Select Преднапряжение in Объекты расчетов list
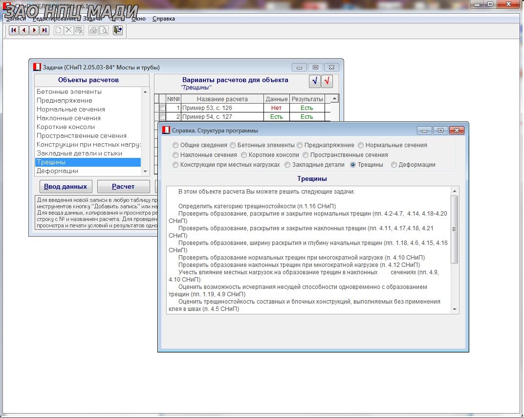The height and width of the screenshot is (418, 524). 88,100
